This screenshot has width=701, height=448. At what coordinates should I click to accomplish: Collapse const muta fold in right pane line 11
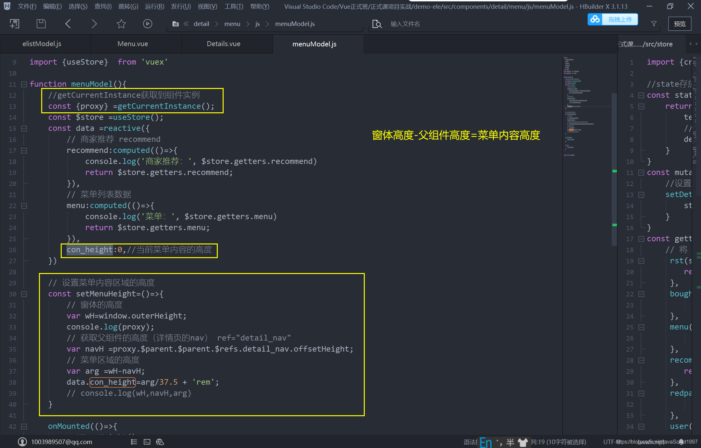point(641,173)
